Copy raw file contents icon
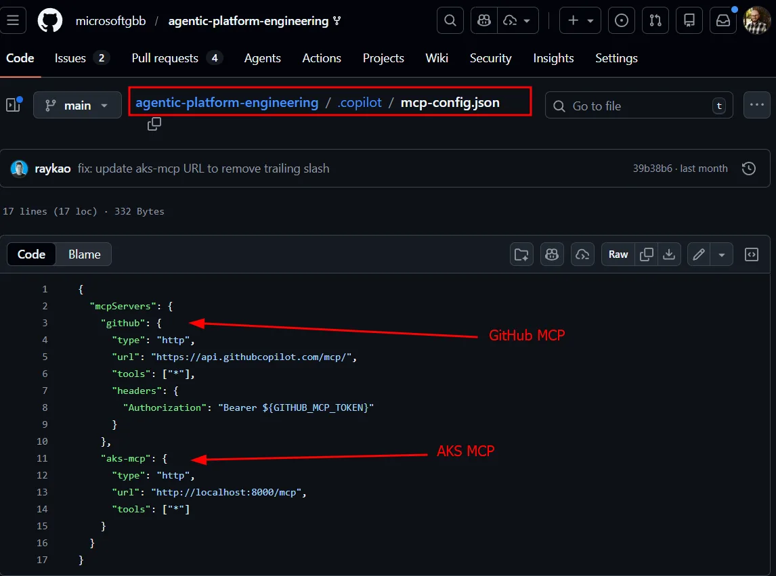776x576 pixels. 647,254
